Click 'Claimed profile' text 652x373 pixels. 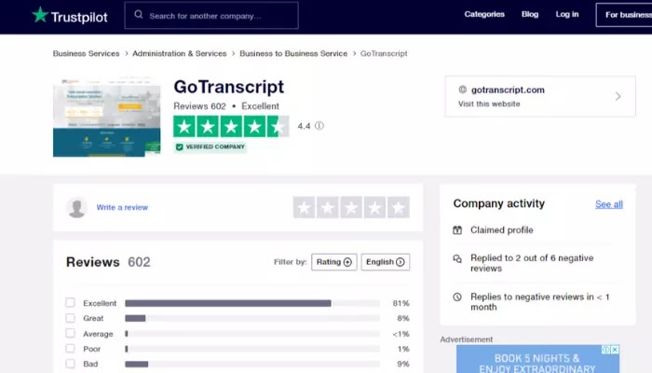(x=501, y=229)
